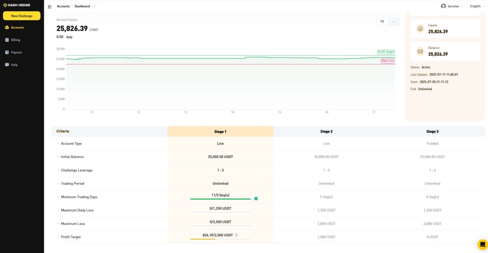This screenshot has width=488, height=253.
Task: Click the Profit Target info question icon
Action: (x=236, y=235)
